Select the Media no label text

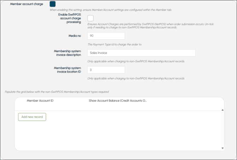click(x=74, y=36)
